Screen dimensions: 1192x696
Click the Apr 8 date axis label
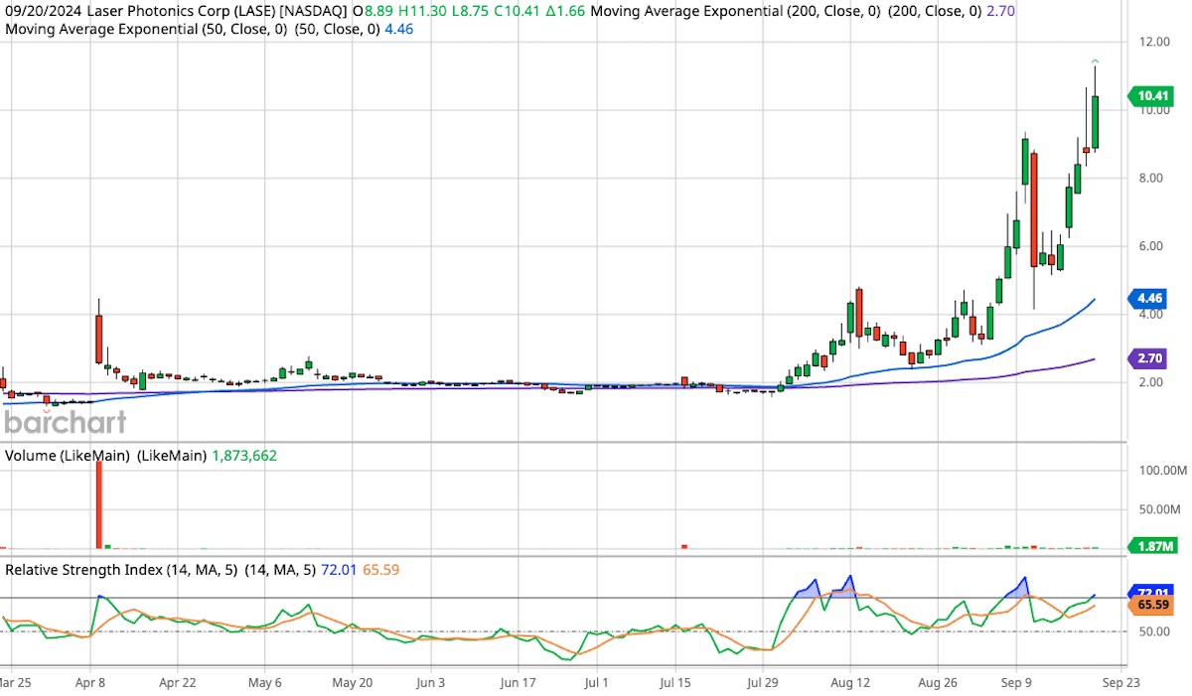(x=90, y=683)
